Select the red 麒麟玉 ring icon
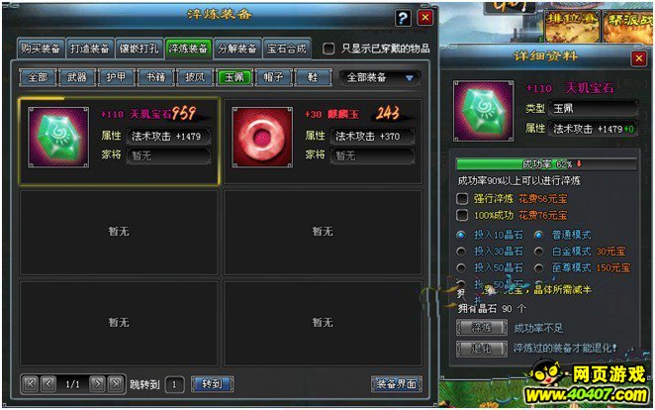 (x=262, y=137)
